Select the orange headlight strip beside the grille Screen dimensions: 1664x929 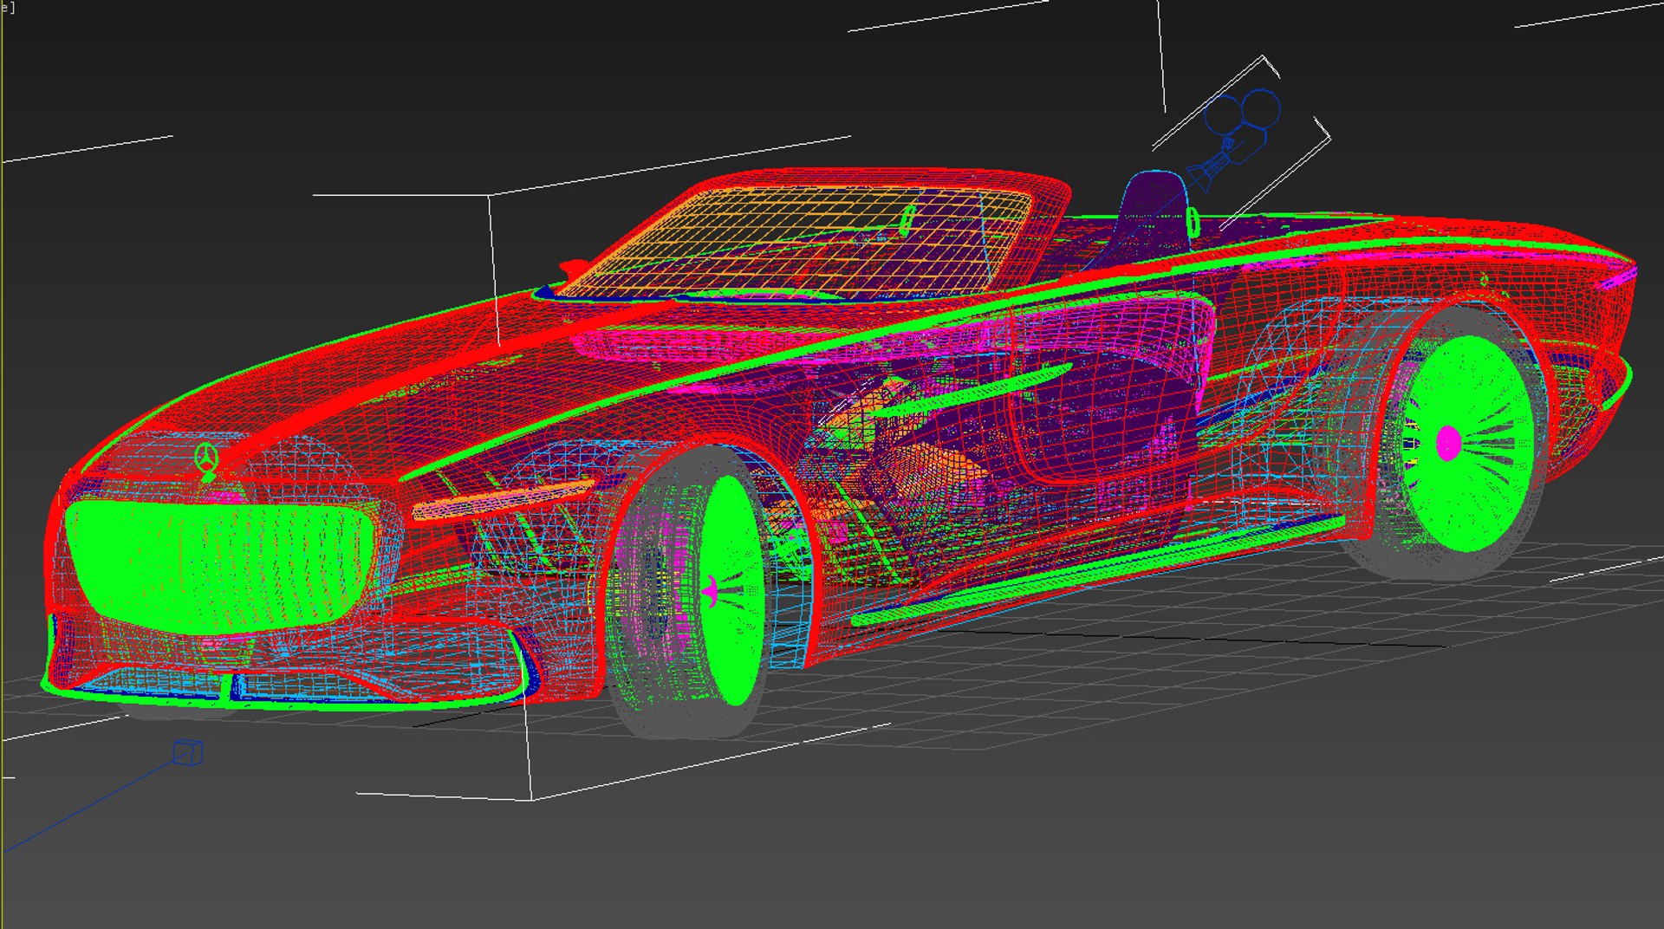[x=503, y=500]
